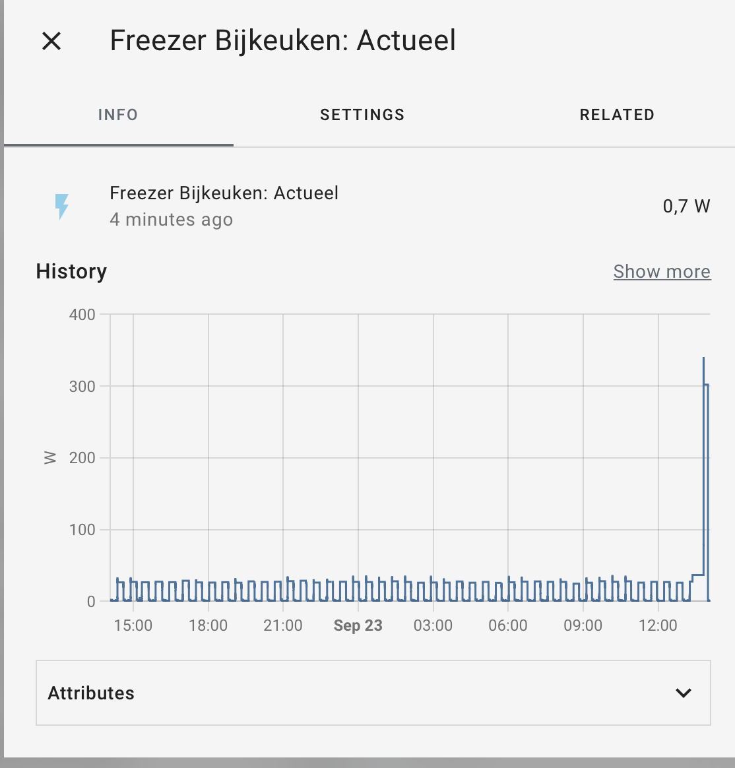Expand the Attributes section
Screen dimensions: 735x768
point(91,693)
